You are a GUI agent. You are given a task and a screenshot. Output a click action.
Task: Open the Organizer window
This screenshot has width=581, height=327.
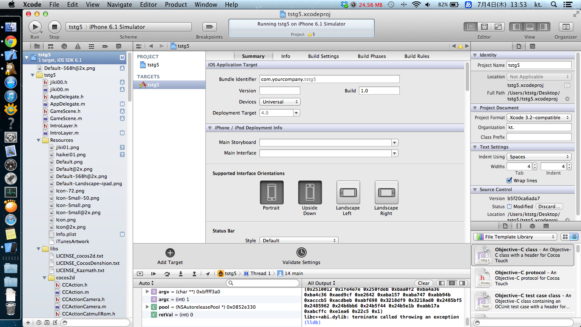coord(565,27)
